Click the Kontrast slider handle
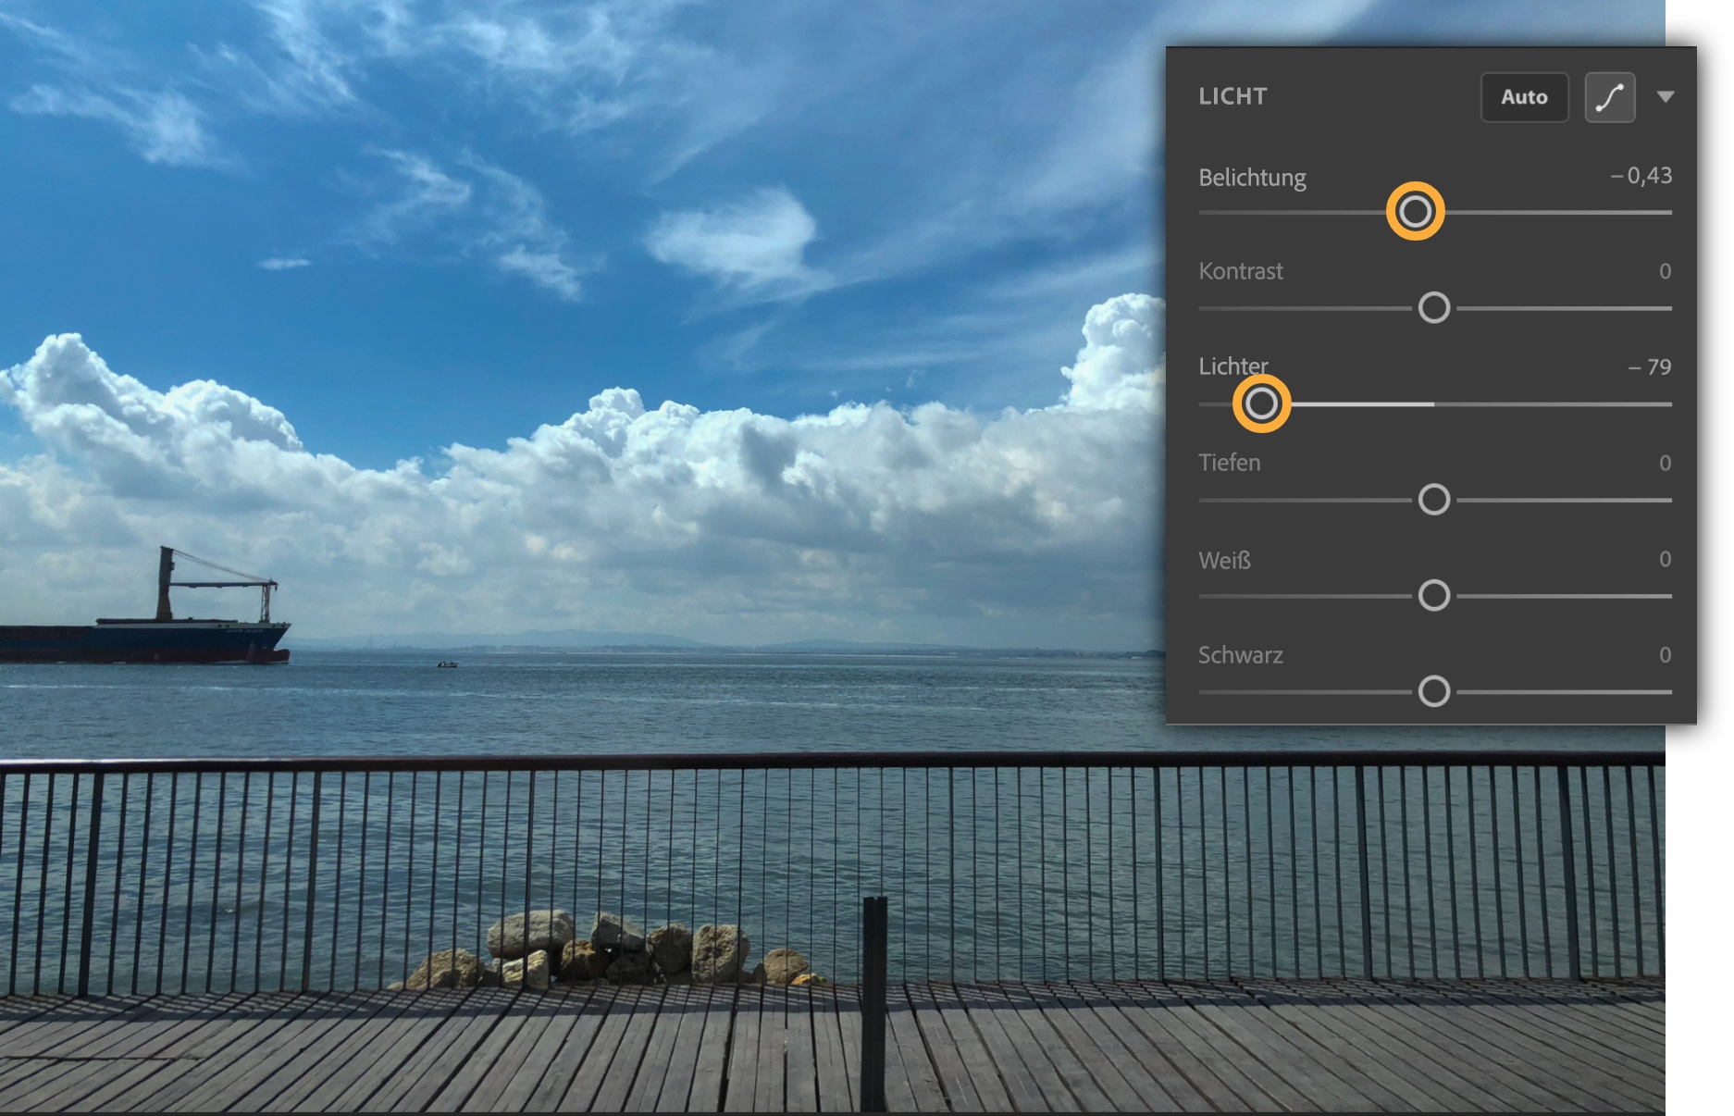Image resolution: width=1734 pixels, height=1116 pixels. point(1434,308)
